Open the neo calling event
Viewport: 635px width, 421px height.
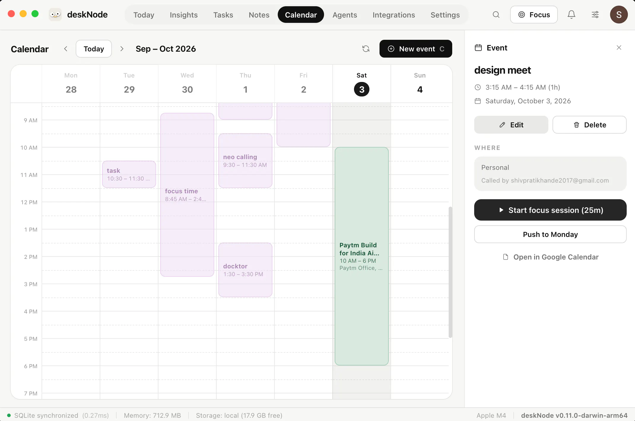pos(245,161)
